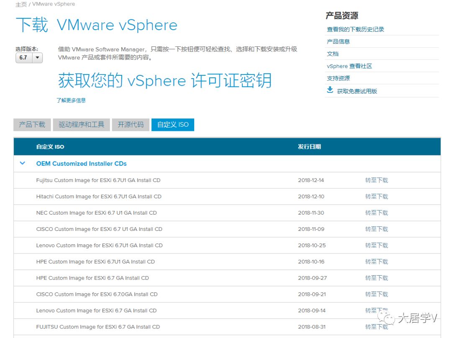The image size is (452, 338).
Task: Switch to the 开源代码 tab
Action: point(131,125)
